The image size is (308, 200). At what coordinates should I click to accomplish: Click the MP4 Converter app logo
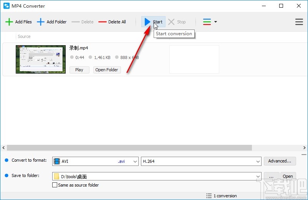(6, 6)
